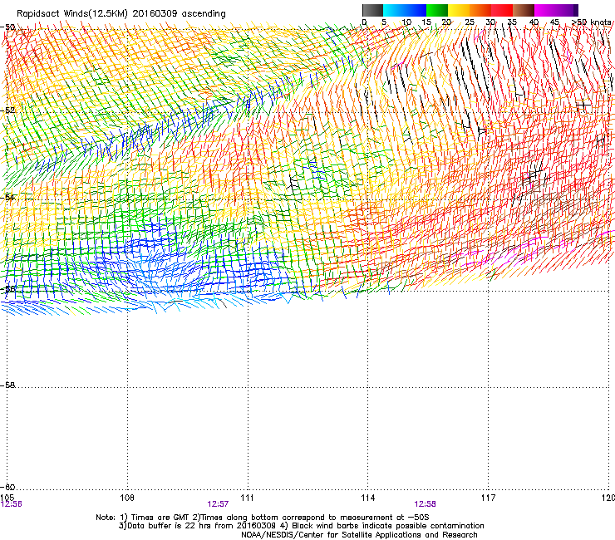This screenshot has height=540, width=615.
Task: Click the red 30-35 knots legend swatch
Action: 502,10
